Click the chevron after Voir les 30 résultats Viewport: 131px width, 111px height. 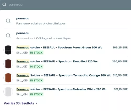[36, 103]
